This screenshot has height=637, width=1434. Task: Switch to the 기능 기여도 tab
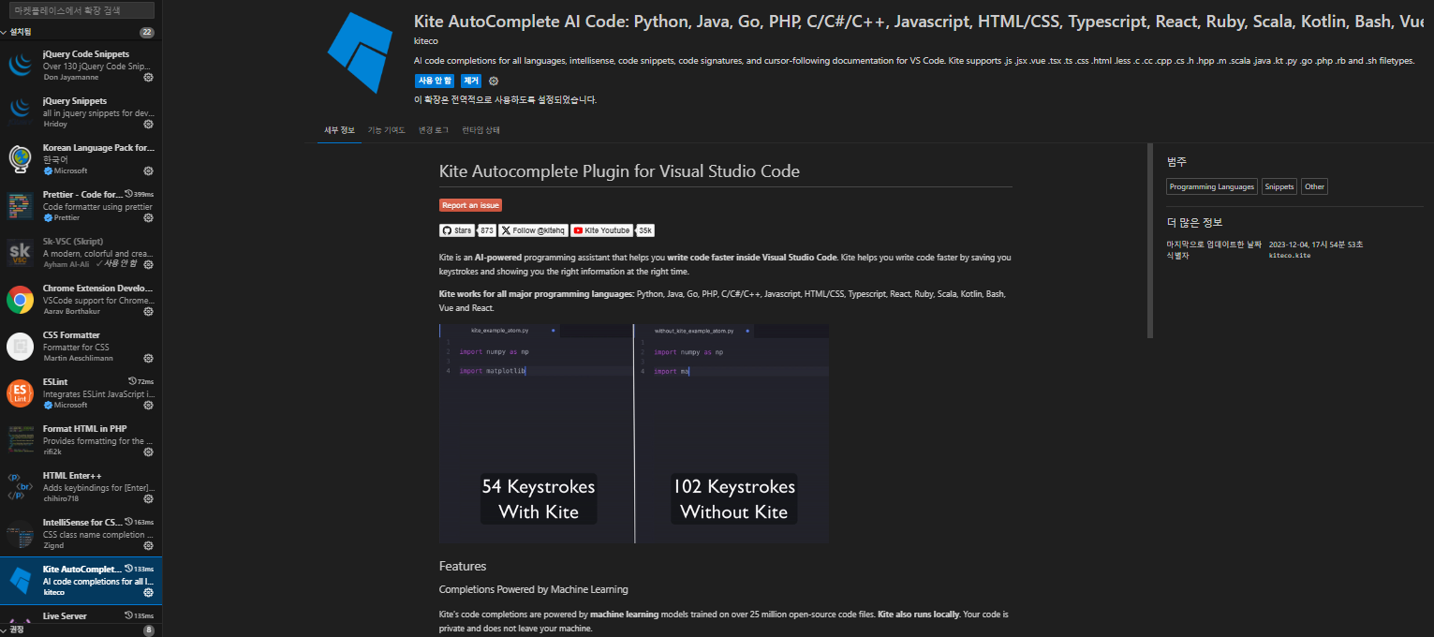tap(386, 130)
